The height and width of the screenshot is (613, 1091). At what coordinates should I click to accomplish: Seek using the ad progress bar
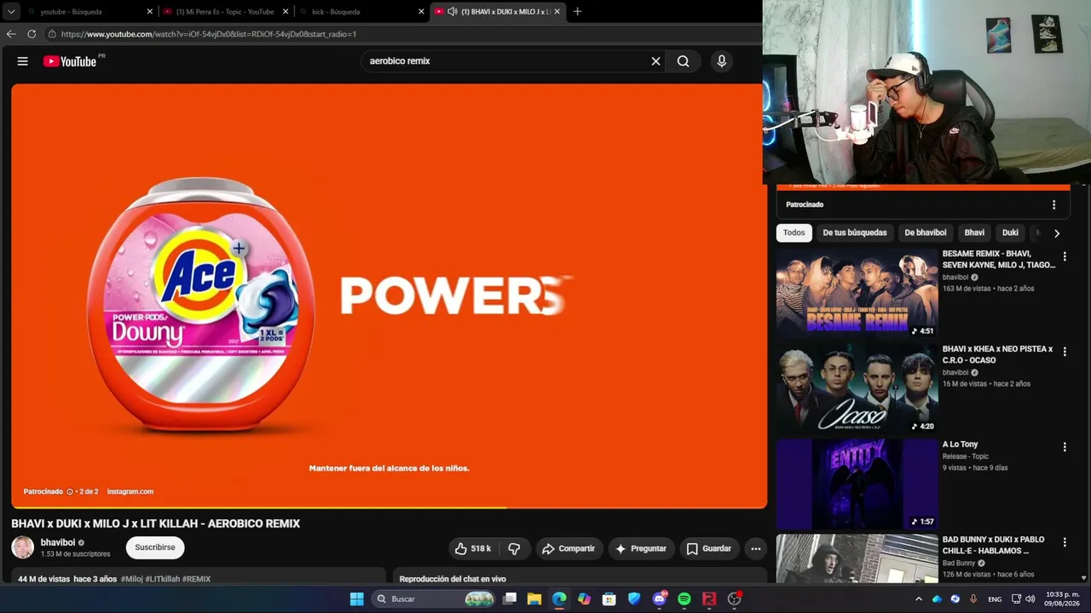pos(390,507)
